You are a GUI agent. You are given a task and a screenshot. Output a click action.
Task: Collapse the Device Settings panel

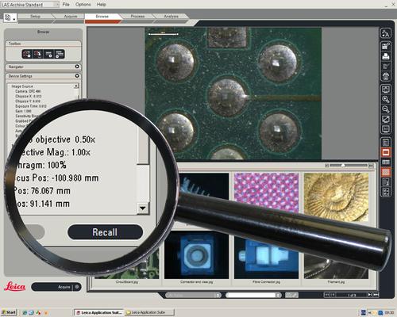[77, 76]
